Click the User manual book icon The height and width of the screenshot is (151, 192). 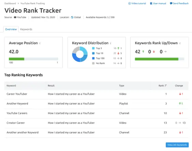[151, 3]
